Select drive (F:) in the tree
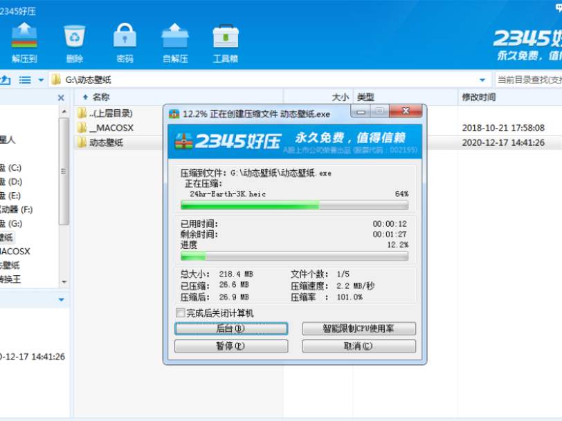Image resolution: width=562 pixels, height=421 pixels. pyautogui.click(x=16, y=209)
